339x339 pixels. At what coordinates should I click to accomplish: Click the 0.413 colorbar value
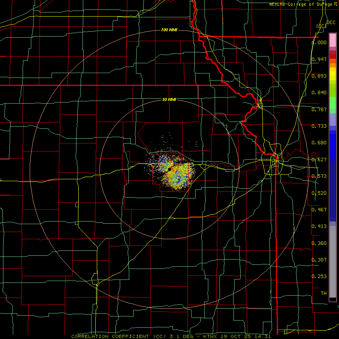(x=319, y=226)
